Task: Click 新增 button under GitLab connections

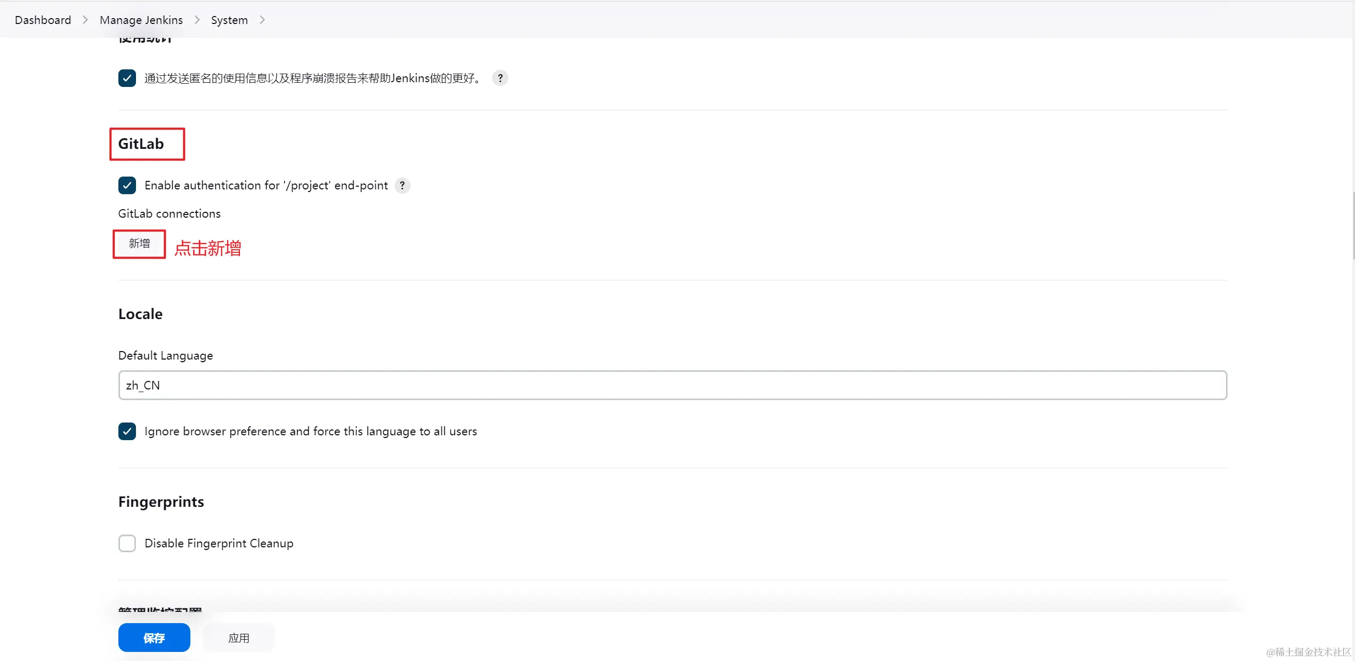Action: click(139, 244)
